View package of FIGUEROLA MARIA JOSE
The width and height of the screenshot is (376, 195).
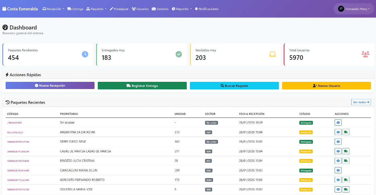[x=338, y=189]
